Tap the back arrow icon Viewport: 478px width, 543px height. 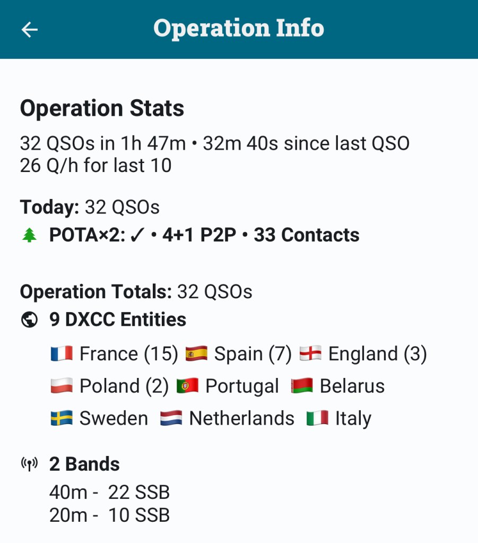(x=30, y=29)
